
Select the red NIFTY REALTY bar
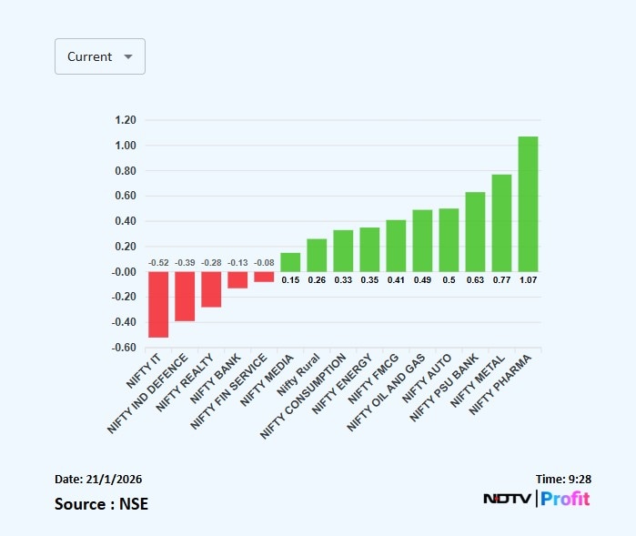(211, 289)
